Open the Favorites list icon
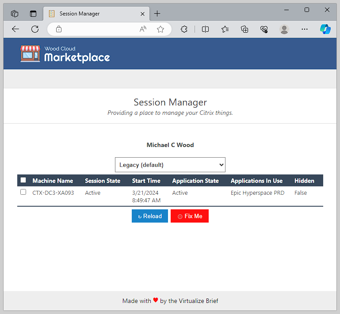Viewport: 340px width, 314px height. coord(225,29)
